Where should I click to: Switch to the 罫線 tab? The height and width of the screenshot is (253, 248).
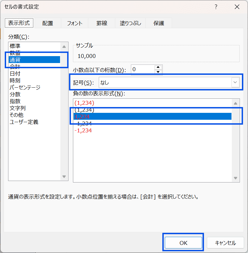pos(102,23)
